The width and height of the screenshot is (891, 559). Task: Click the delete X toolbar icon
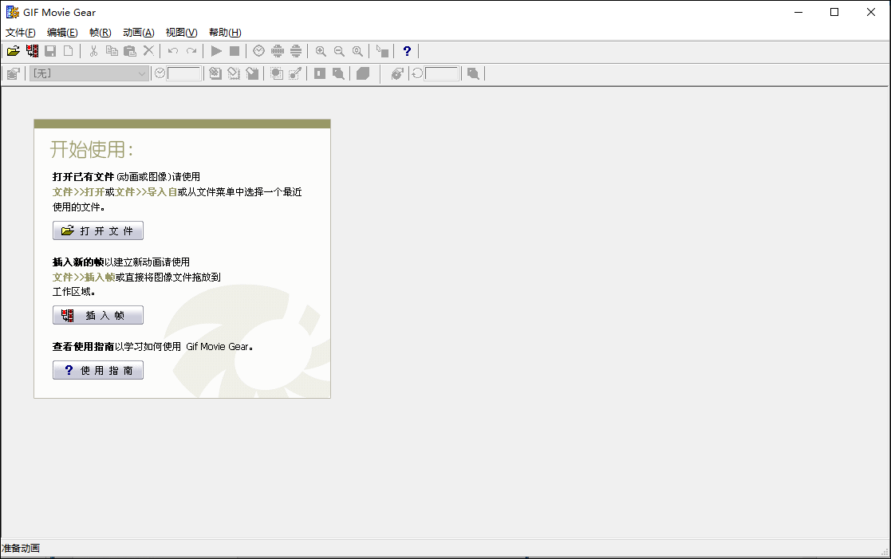148,51
